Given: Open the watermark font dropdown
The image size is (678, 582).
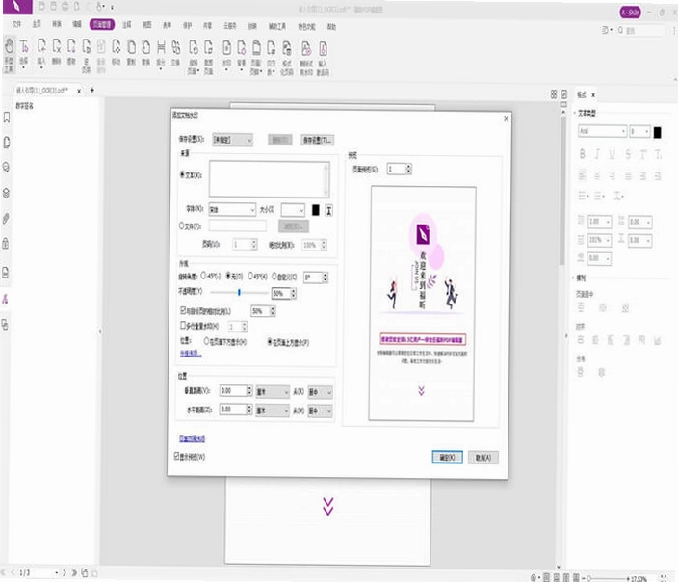Looking at the screenshot, I should [x=232, y=210].
